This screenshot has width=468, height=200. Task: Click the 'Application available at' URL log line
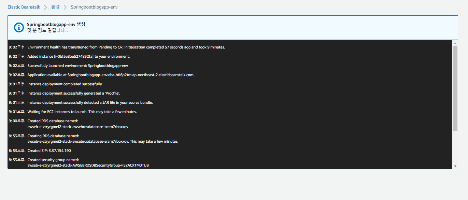coord(111,75)
